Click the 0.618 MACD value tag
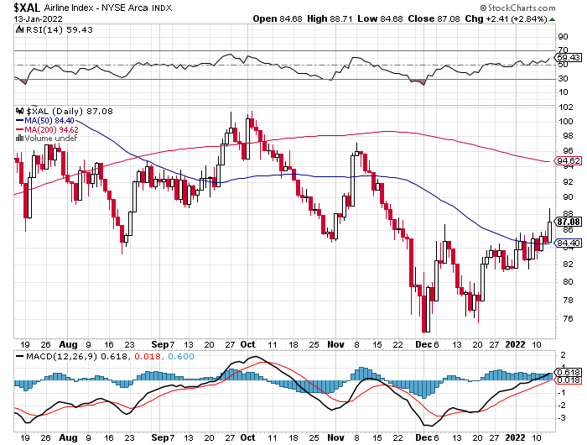Image resolution: width=587 pixels, height=445 pixels. click(x=568, y=372)
